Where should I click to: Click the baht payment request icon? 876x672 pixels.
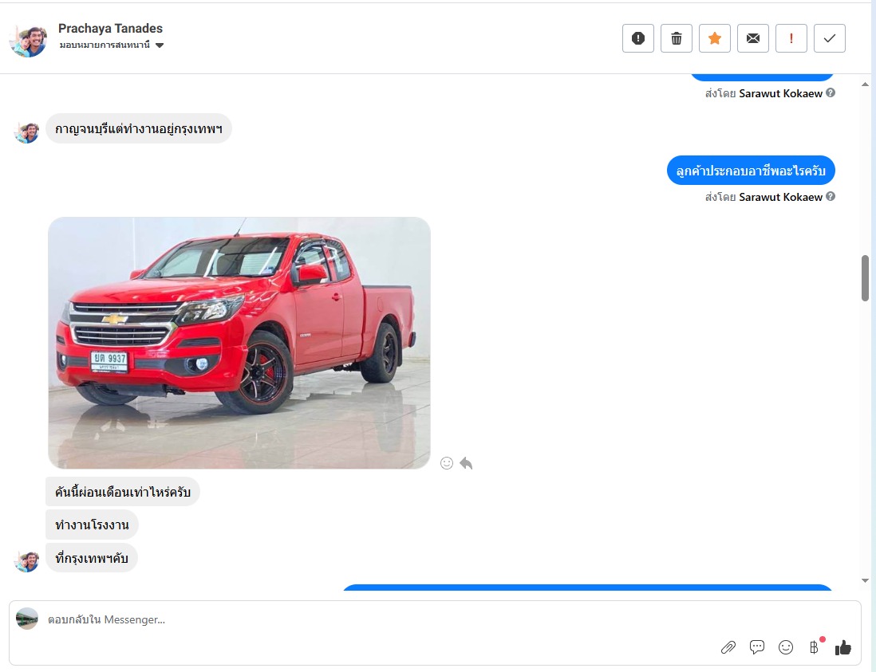(x=814, y=647)
